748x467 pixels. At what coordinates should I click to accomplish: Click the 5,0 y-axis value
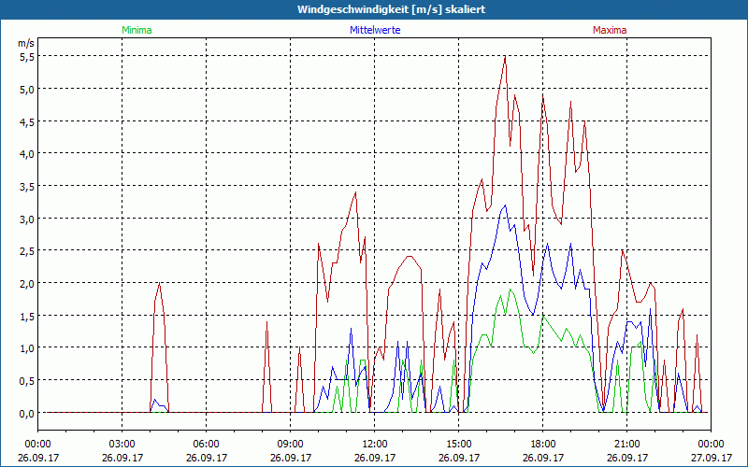[x=26, y=89]
